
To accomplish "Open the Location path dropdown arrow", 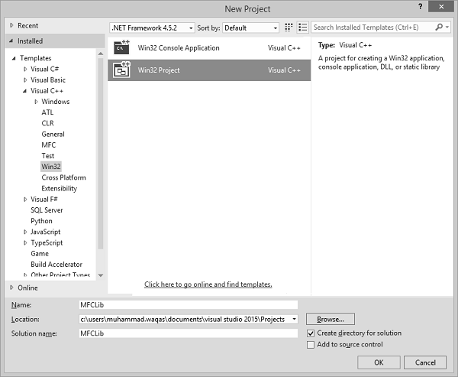I will (x=294, y=319).
